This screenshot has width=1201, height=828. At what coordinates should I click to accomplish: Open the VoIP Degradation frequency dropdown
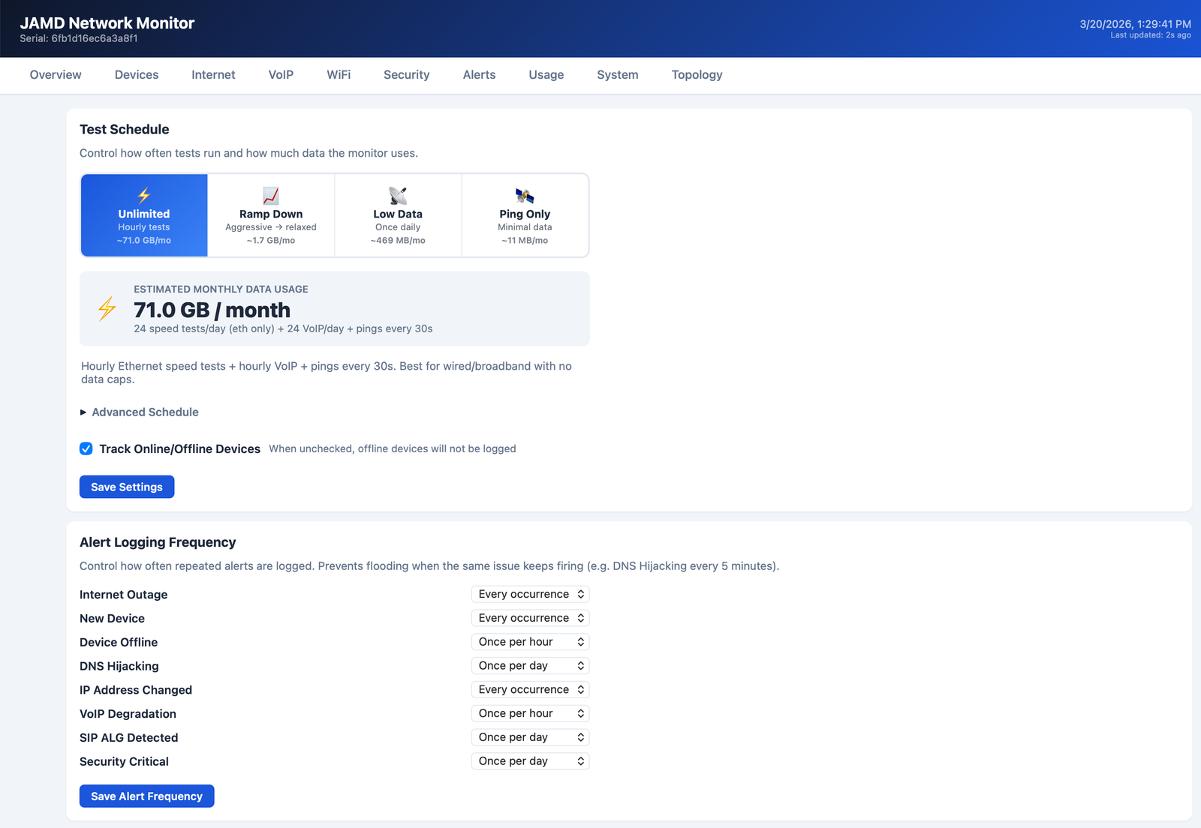pos(530,712)
